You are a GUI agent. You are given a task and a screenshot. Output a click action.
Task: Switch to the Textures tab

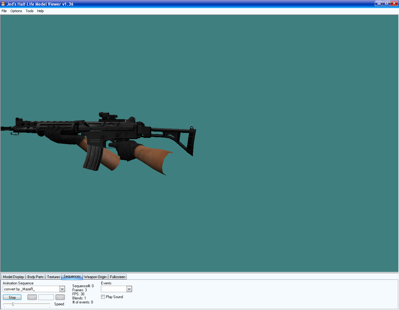pyautogui.click(x=54, y=277)
